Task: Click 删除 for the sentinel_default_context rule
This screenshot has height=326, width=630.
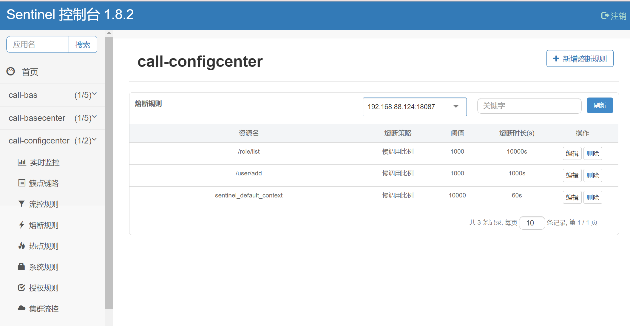Action: [592, 197]
